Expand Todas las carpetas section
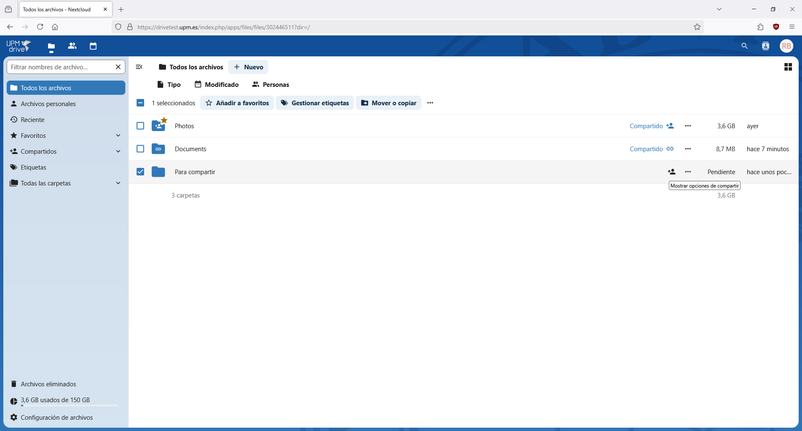Viewport: 802px width, 431px height. pos(118,183)
